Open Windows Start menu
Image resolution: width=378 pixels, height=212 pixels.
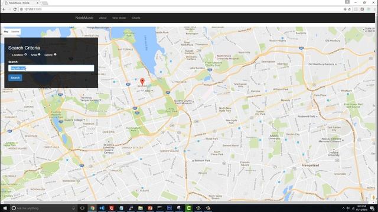pos(5,208)
